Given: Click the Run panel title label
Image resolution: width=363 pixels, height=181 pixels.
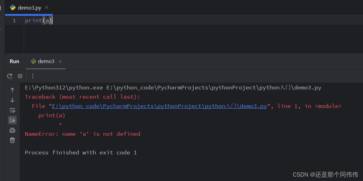Looking at the screenshot, I should pos(14,61).
